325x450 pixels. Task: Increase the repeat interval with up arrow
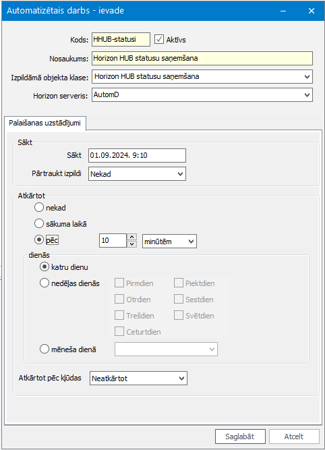[131, 237]
